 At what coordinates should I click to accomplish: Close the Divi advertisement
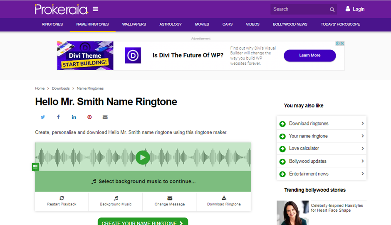(x=342, y=43)
